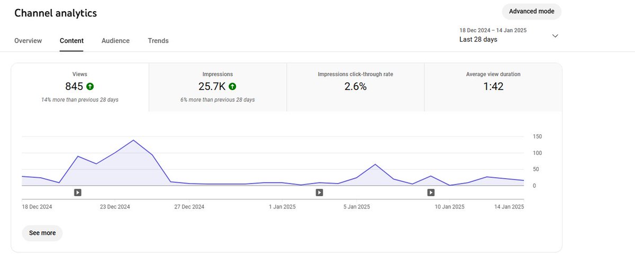635x257 pixels.
Task: Click the '14% more than previous 28 days' text
Action: 80,100
